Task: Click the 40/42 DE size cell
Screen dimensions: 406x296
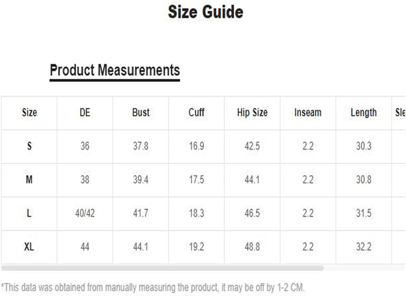Action: (x=85, y=213)
